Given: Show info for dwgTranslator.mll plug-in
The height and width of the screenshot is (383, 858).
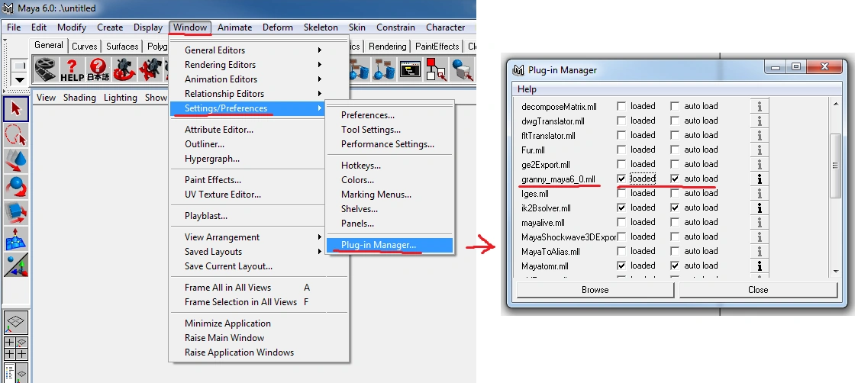Looking at the screenshot, I should pyautogui.click(x=759, y=121).
